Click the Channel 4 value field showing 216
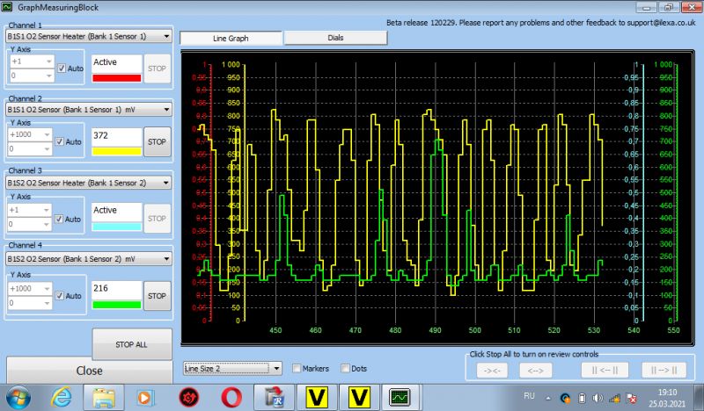 coord(116,288)
